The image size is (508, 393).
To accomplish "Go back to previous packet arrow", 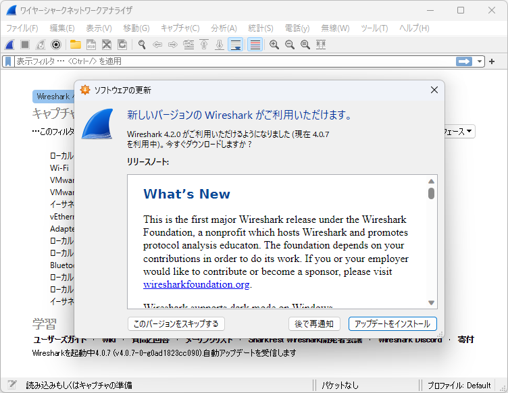I will click(157, 45).
